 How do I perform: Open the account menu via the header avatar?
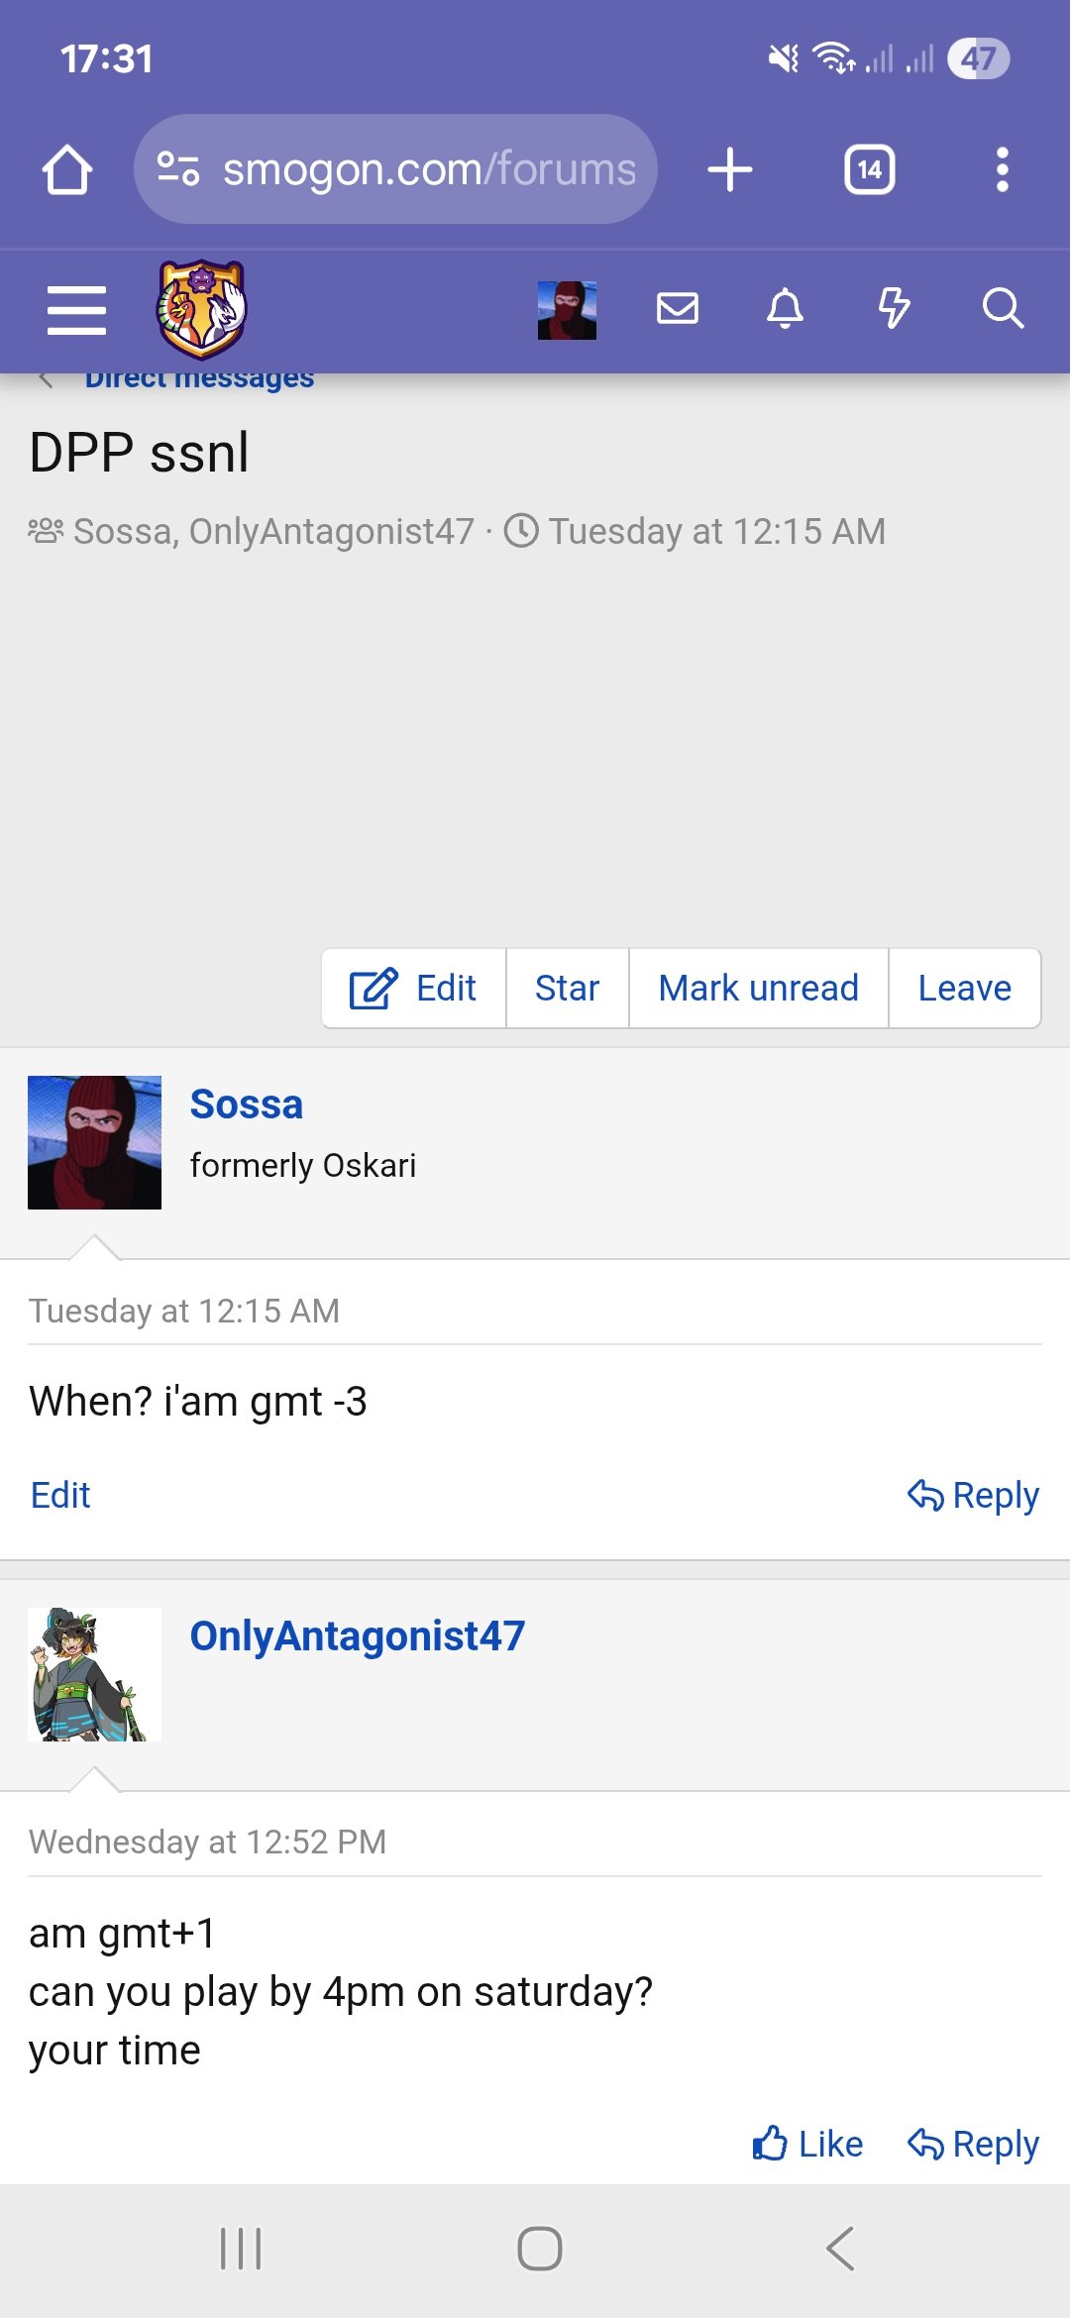pyautogui.click(x=567, y=310)
